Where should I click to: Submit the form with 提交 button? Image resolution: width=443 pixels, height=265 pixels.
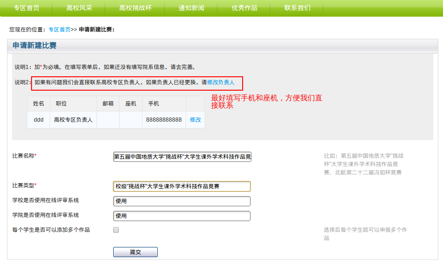[x=135, y=252]
